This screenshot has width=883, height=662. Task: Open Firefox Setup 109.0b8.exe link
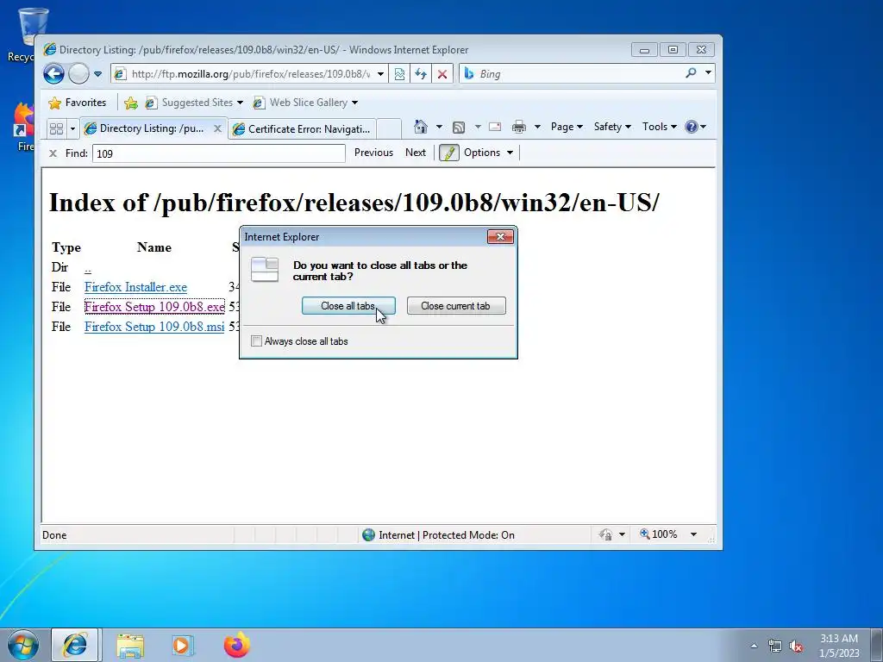coord(154,307)
